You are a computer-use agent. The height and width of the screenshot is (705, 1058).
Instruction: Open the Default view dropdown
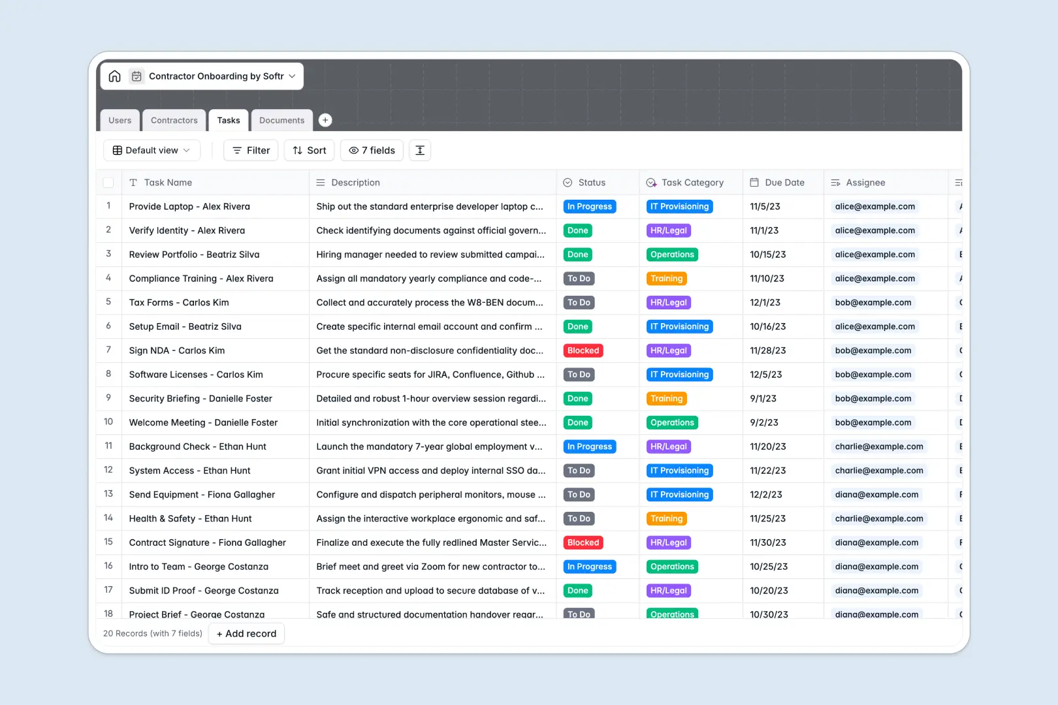pos(152,150)
